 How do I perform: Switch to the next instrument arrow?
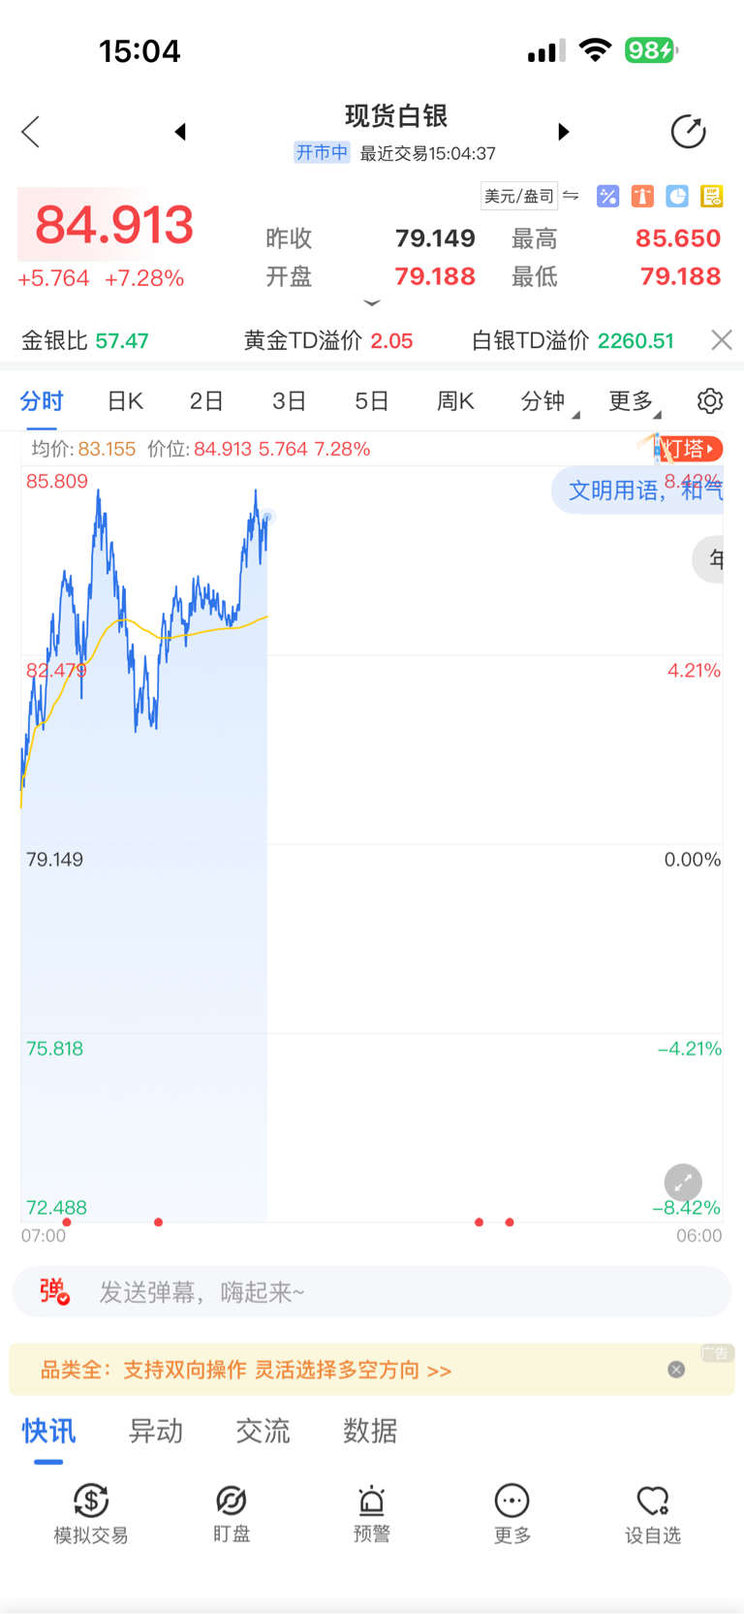[x=564, y=132]
